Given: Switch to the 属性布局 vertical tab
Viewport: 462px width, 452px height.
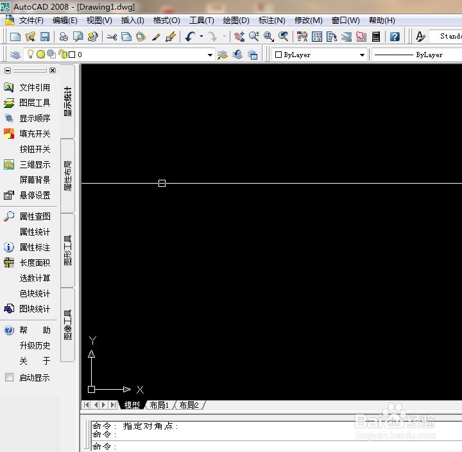Looking at the screenshot, I should [68, 176].
